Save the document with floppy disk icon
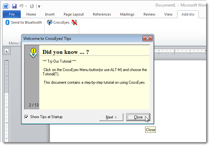Image resolution: width=211 pixels, height=147 pixels. 14,6
